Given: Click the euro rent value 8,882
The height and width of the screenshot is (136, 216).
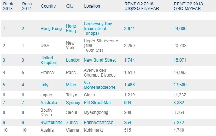Looking at the screenshot, I should click(x=179, y=103).
